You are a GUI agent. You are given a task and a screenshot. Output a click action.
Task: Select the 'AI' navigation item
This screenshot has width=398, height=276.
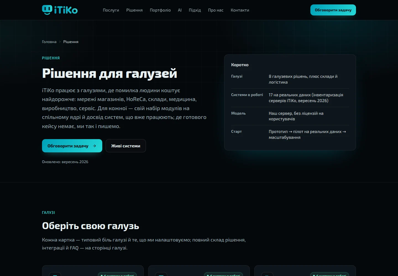(x=180, y=10)
